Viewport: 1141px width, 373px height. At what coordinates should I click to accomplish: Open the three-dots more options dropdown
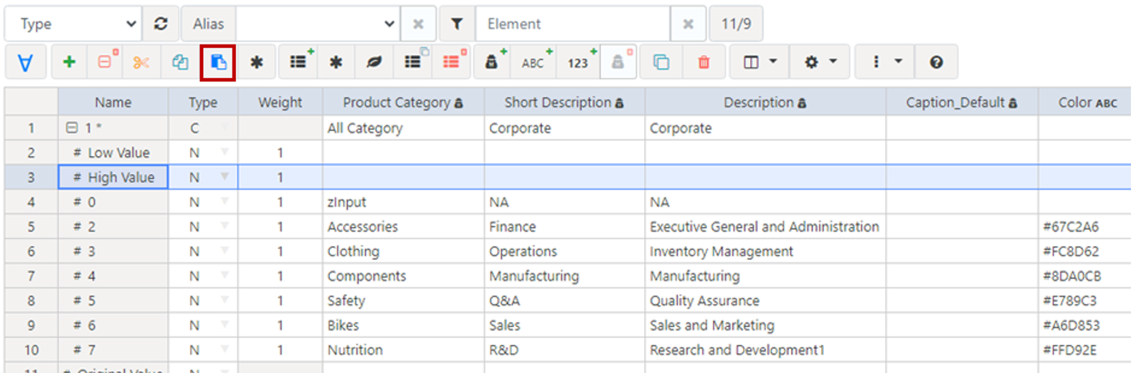pos(886,62)
